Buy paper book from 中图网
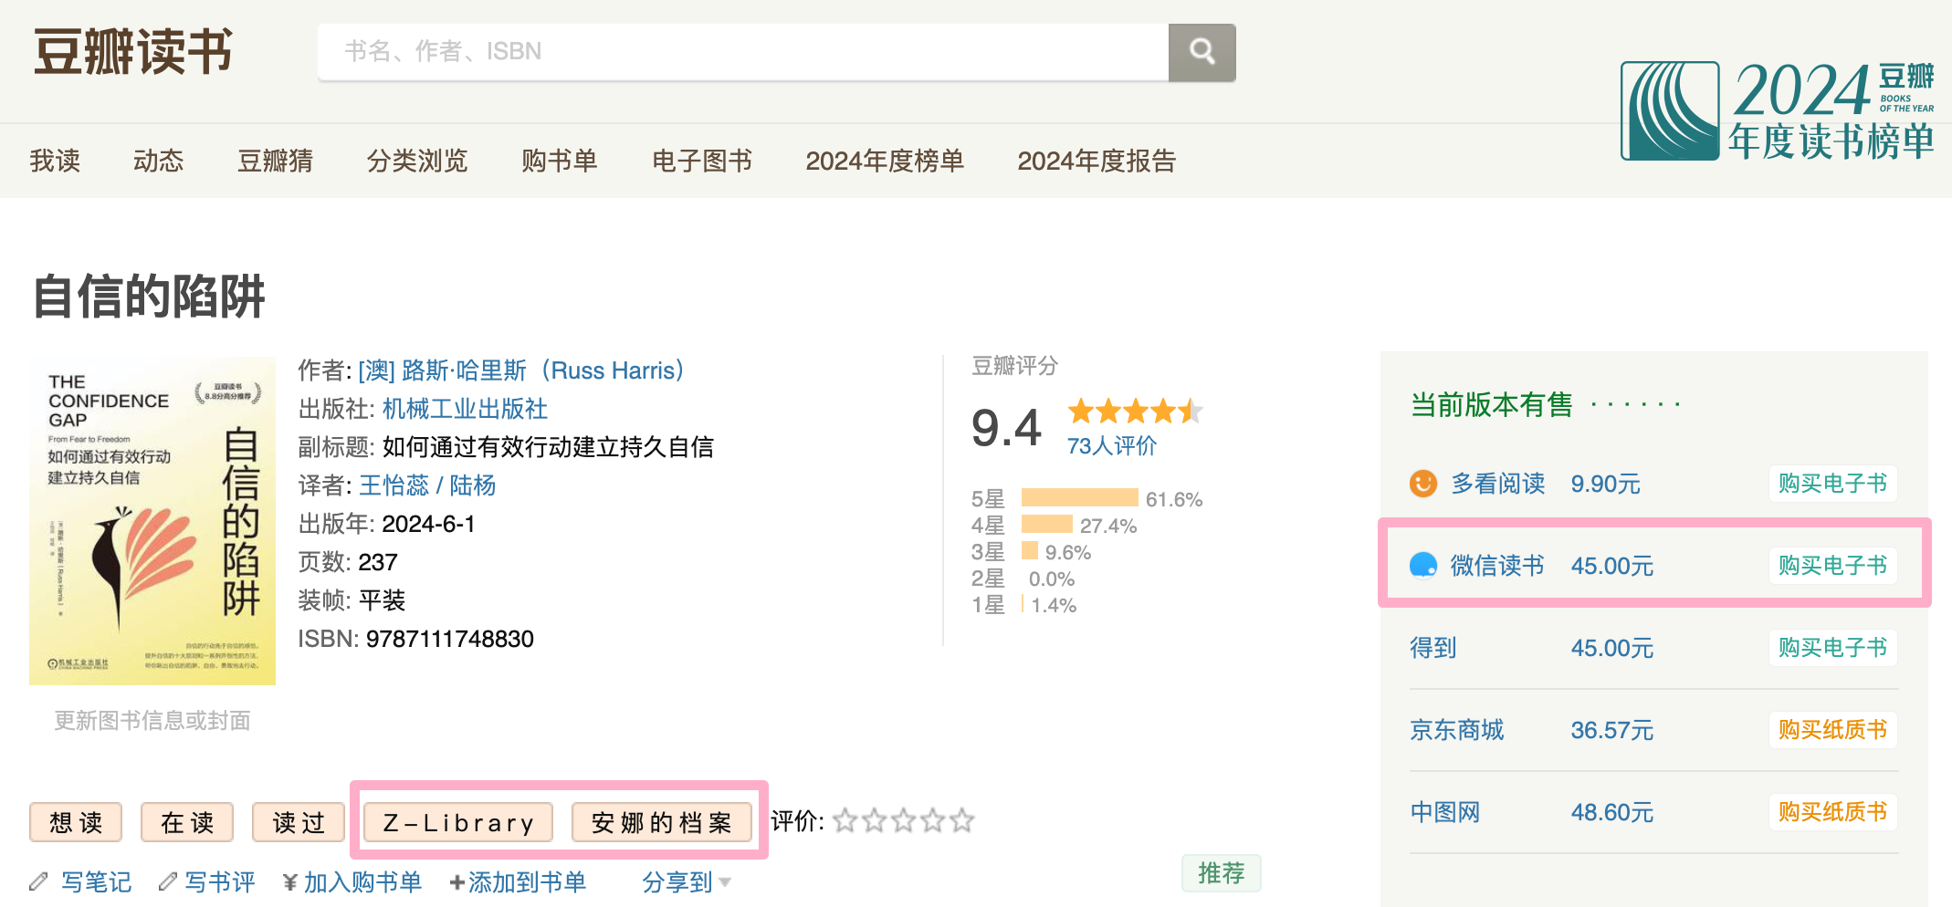Viewport: 1952px width, 907px height. [x=1832, y=812]
